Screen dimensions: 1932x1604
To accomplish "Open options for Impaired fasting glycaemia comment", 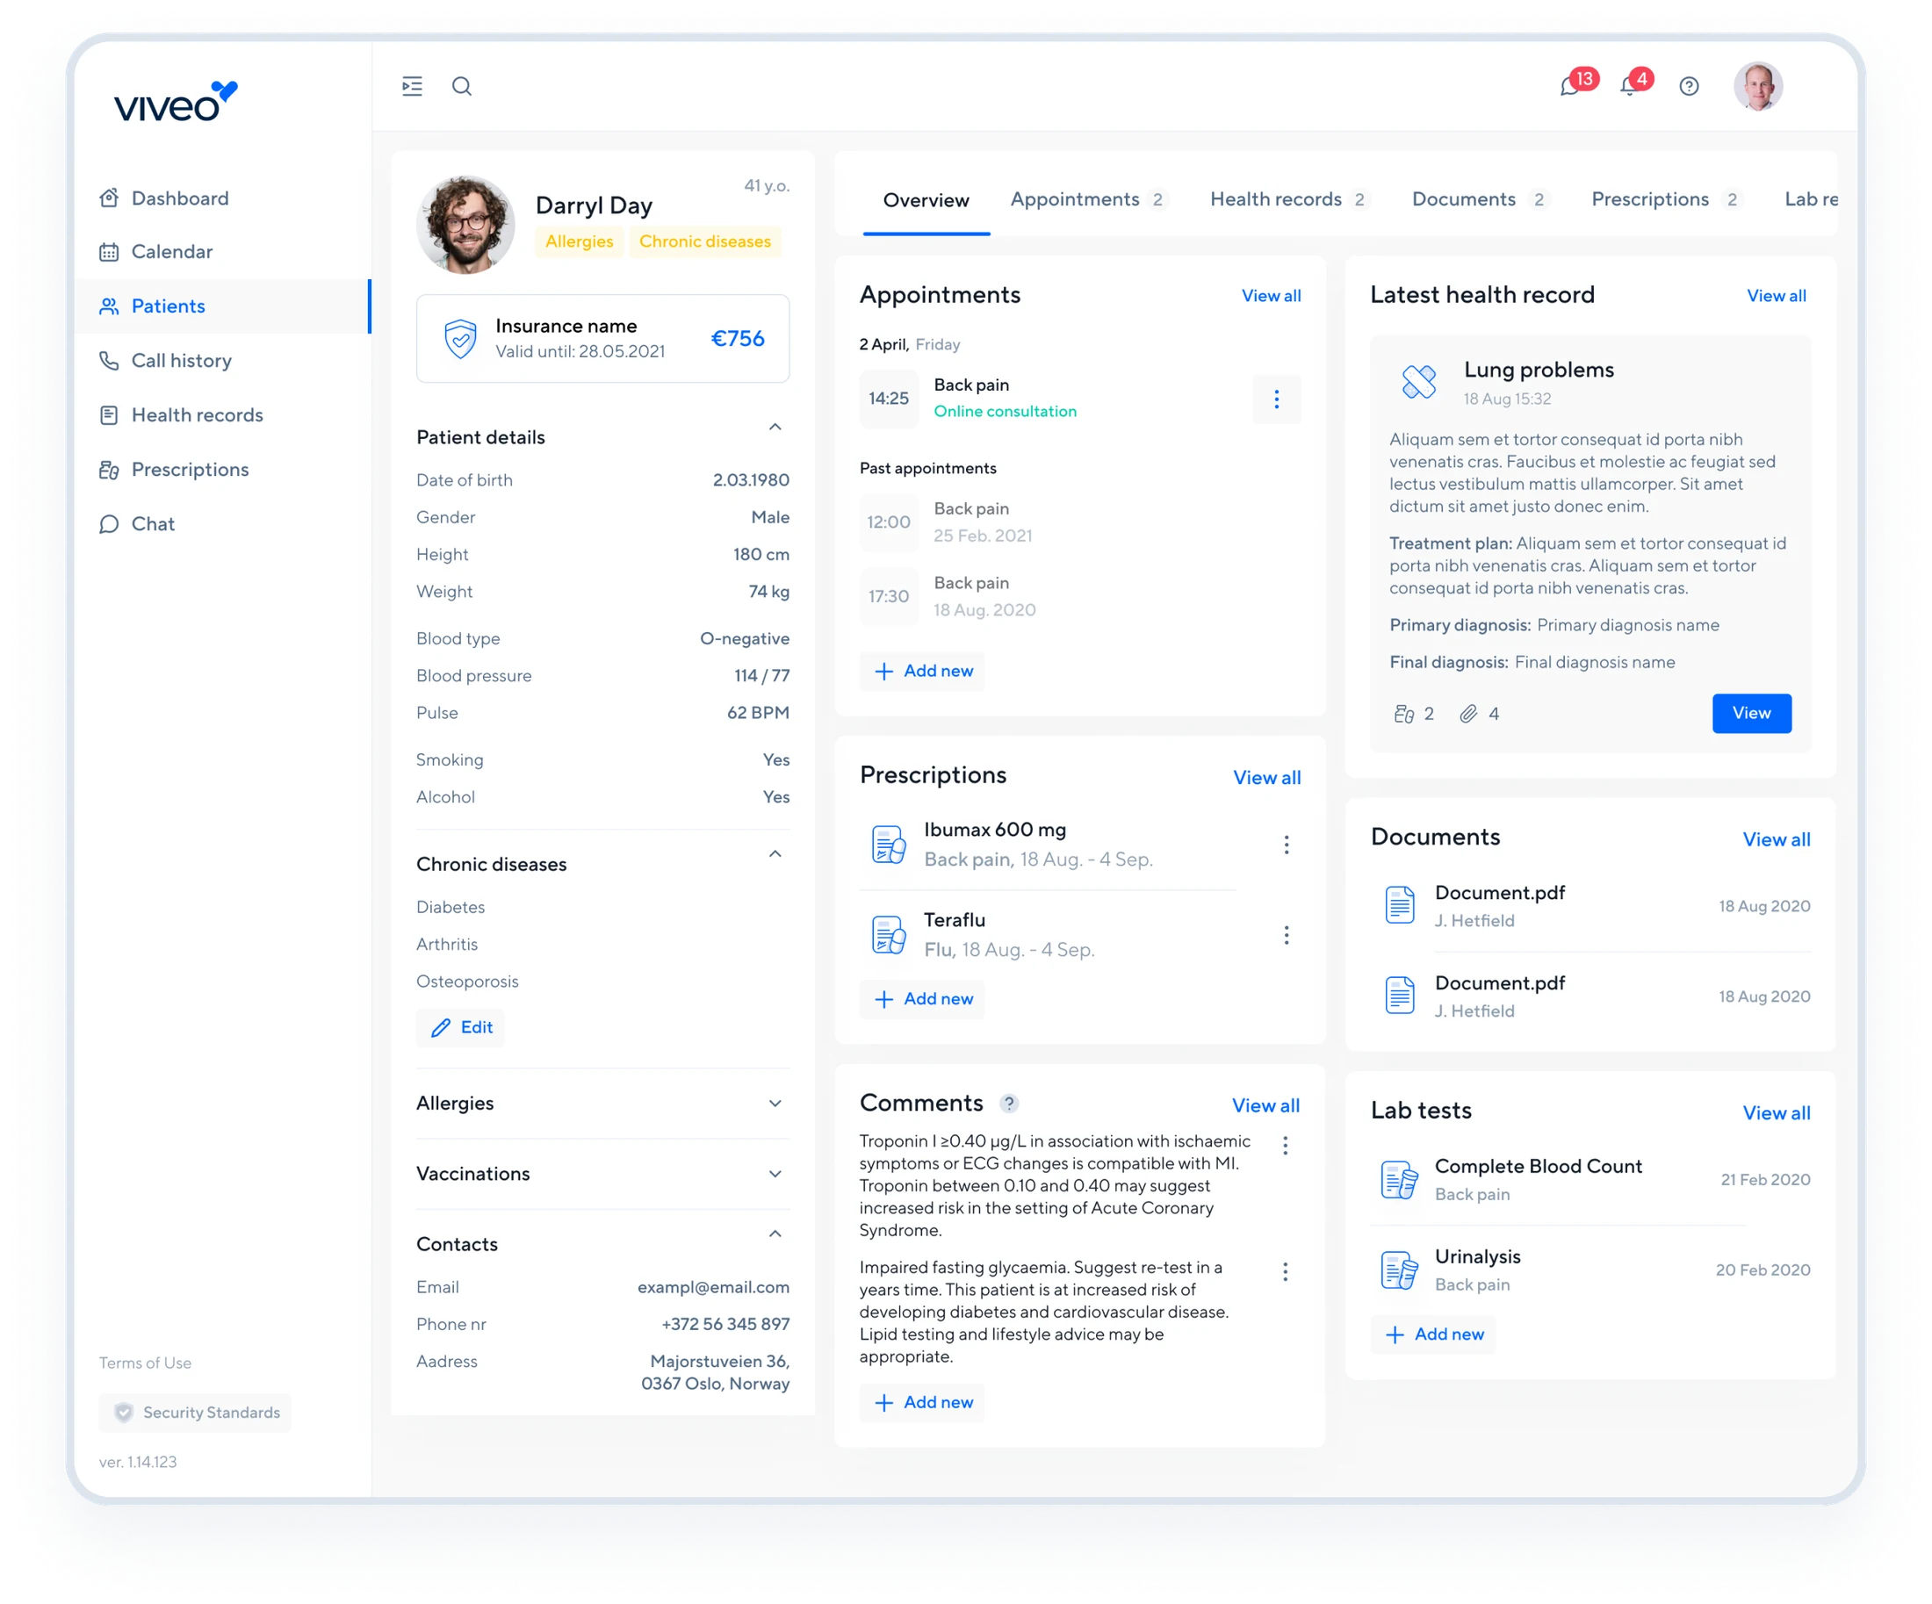I will (x=1286, y=1272).
